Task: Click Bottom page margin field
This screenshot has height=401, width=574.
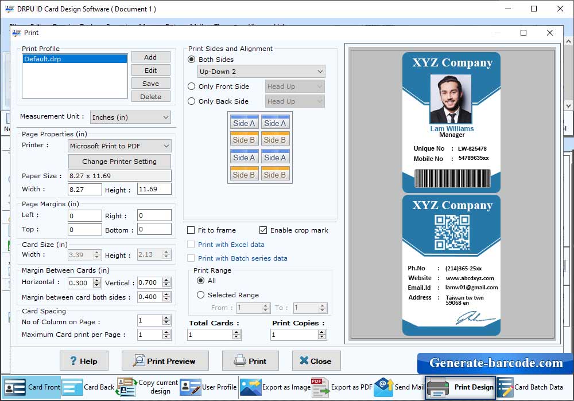Action: [154, 229]
